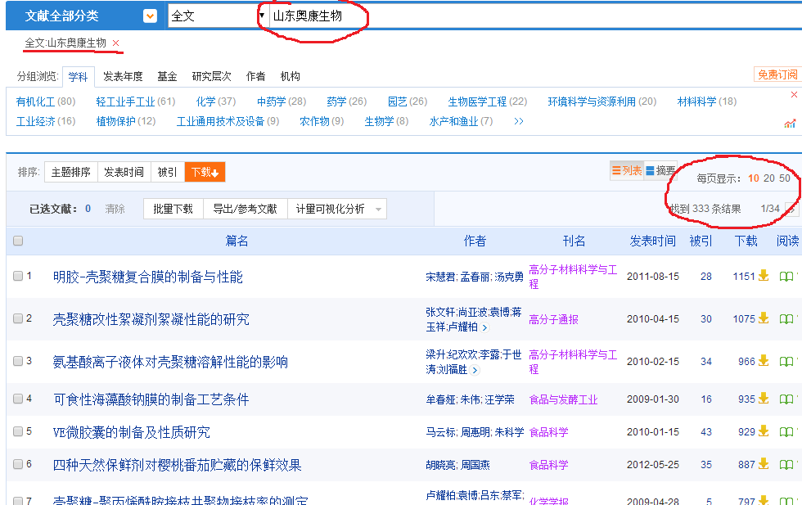Screen dimensions: 802x505
Task: Click the 批量下载 button
Action: pyautogui.click(x=173, y=210)
